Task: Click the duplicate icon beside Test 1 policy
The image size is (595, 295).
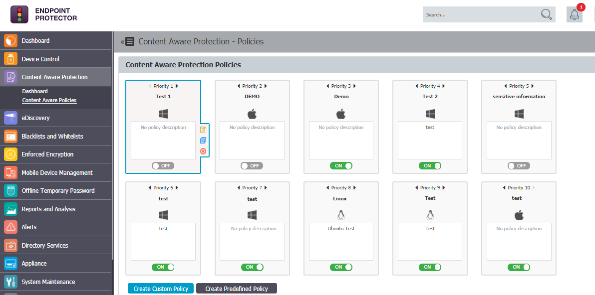Action: (x=203, y=141)
